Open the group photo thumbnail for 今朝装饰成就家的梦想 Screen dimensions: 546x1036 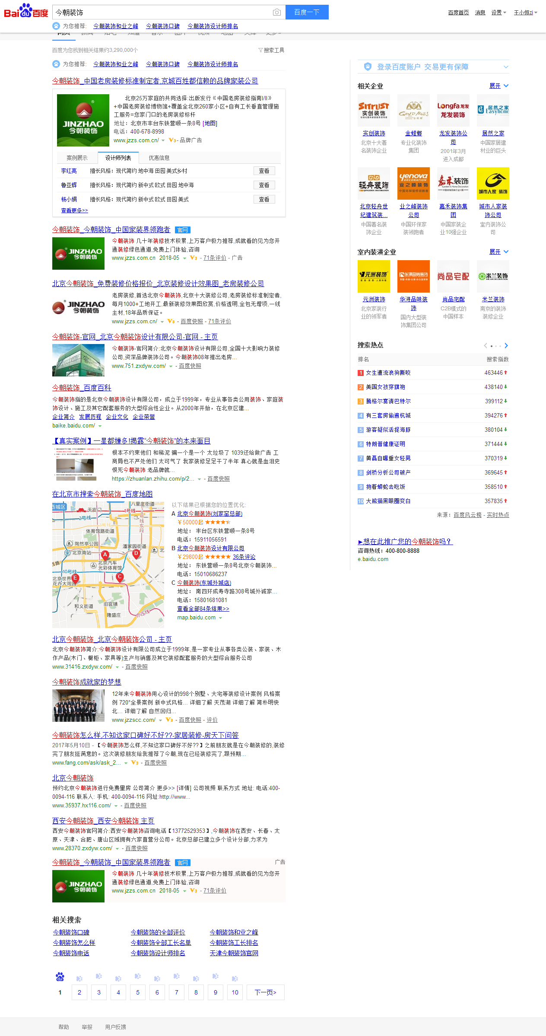[x=78, y=705]
